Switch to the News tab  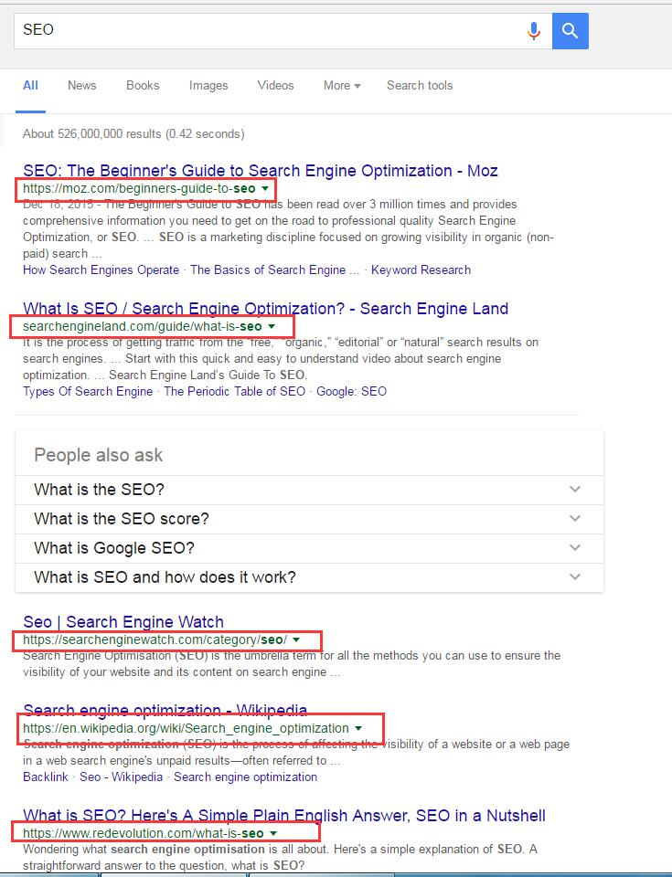[81, 86]
